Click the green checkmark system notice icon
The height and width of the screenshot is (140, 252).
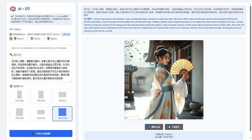(x=12, y=16)
